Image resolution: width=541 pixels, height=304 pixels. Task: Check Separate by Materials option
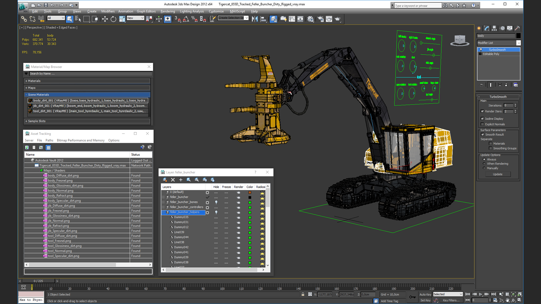[x=491, y=144]
